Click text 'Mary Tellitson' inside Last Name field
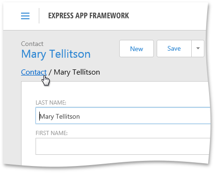 [x=59, y=116]
